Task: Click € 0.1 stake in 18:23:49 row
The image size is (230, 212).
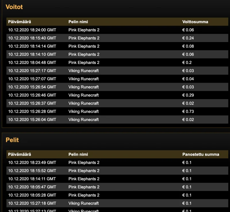Action: click(x=187, y=163)
